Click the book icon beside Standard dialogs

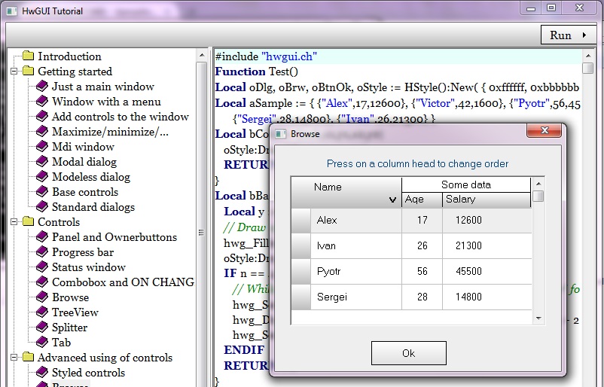41,207
